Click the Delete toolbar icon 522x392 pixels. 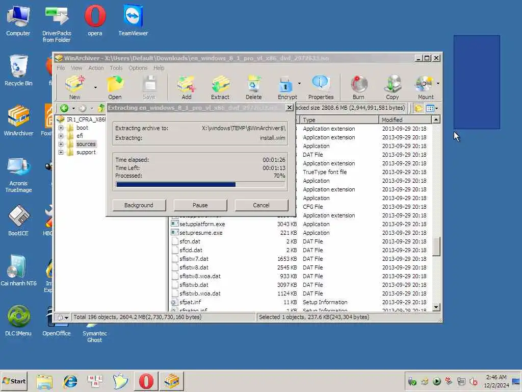coord(254,87)
